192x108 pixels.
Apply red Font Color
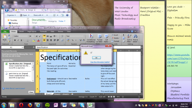(x=38, y=40)
